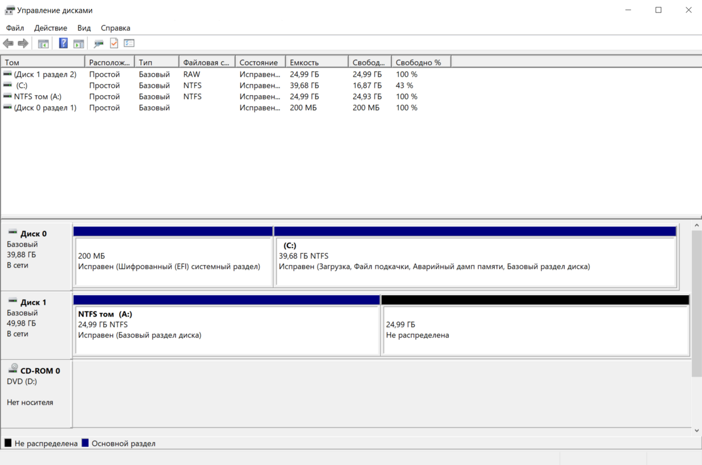702x465 pixels.
Task: Open the view settings checklist icon
Action: (129, 44)
